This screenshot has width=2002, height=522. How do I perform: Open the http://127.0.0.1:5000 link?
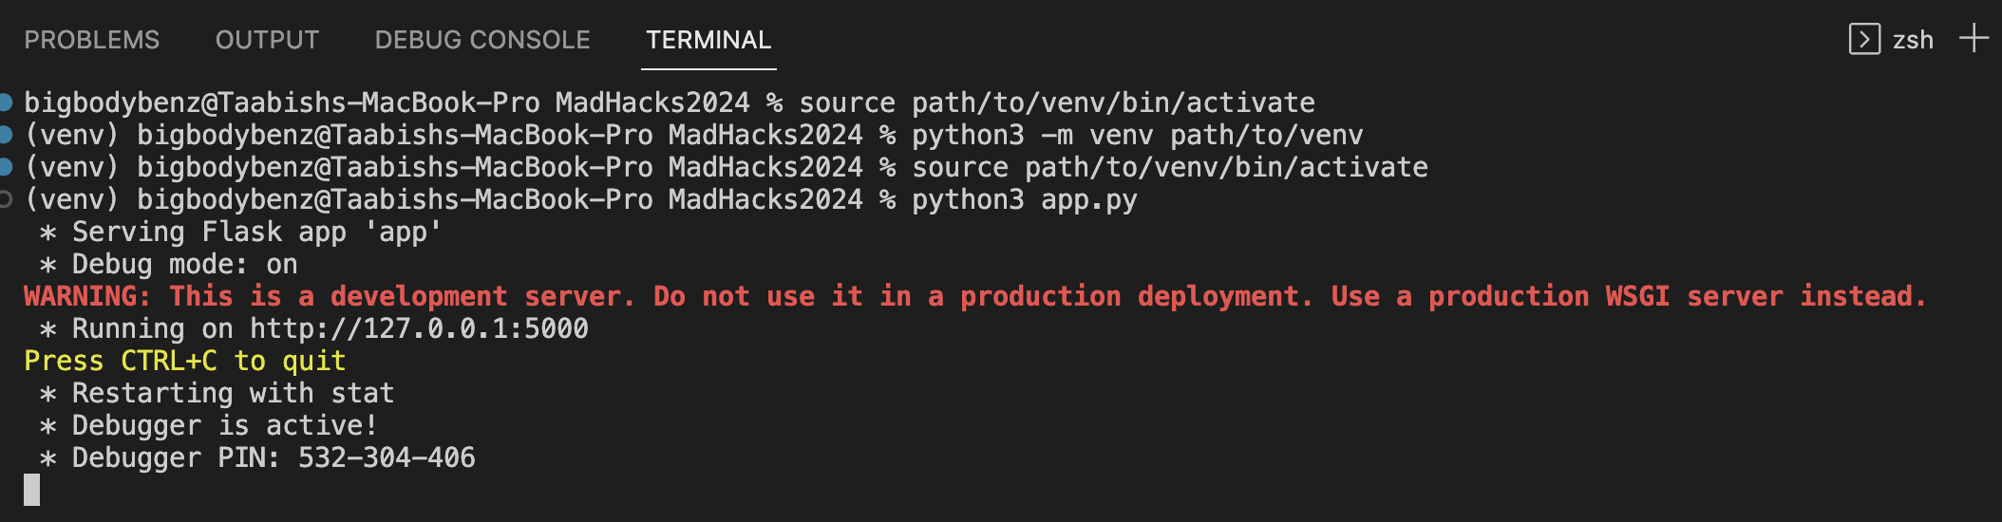click(x=419, y=328)
